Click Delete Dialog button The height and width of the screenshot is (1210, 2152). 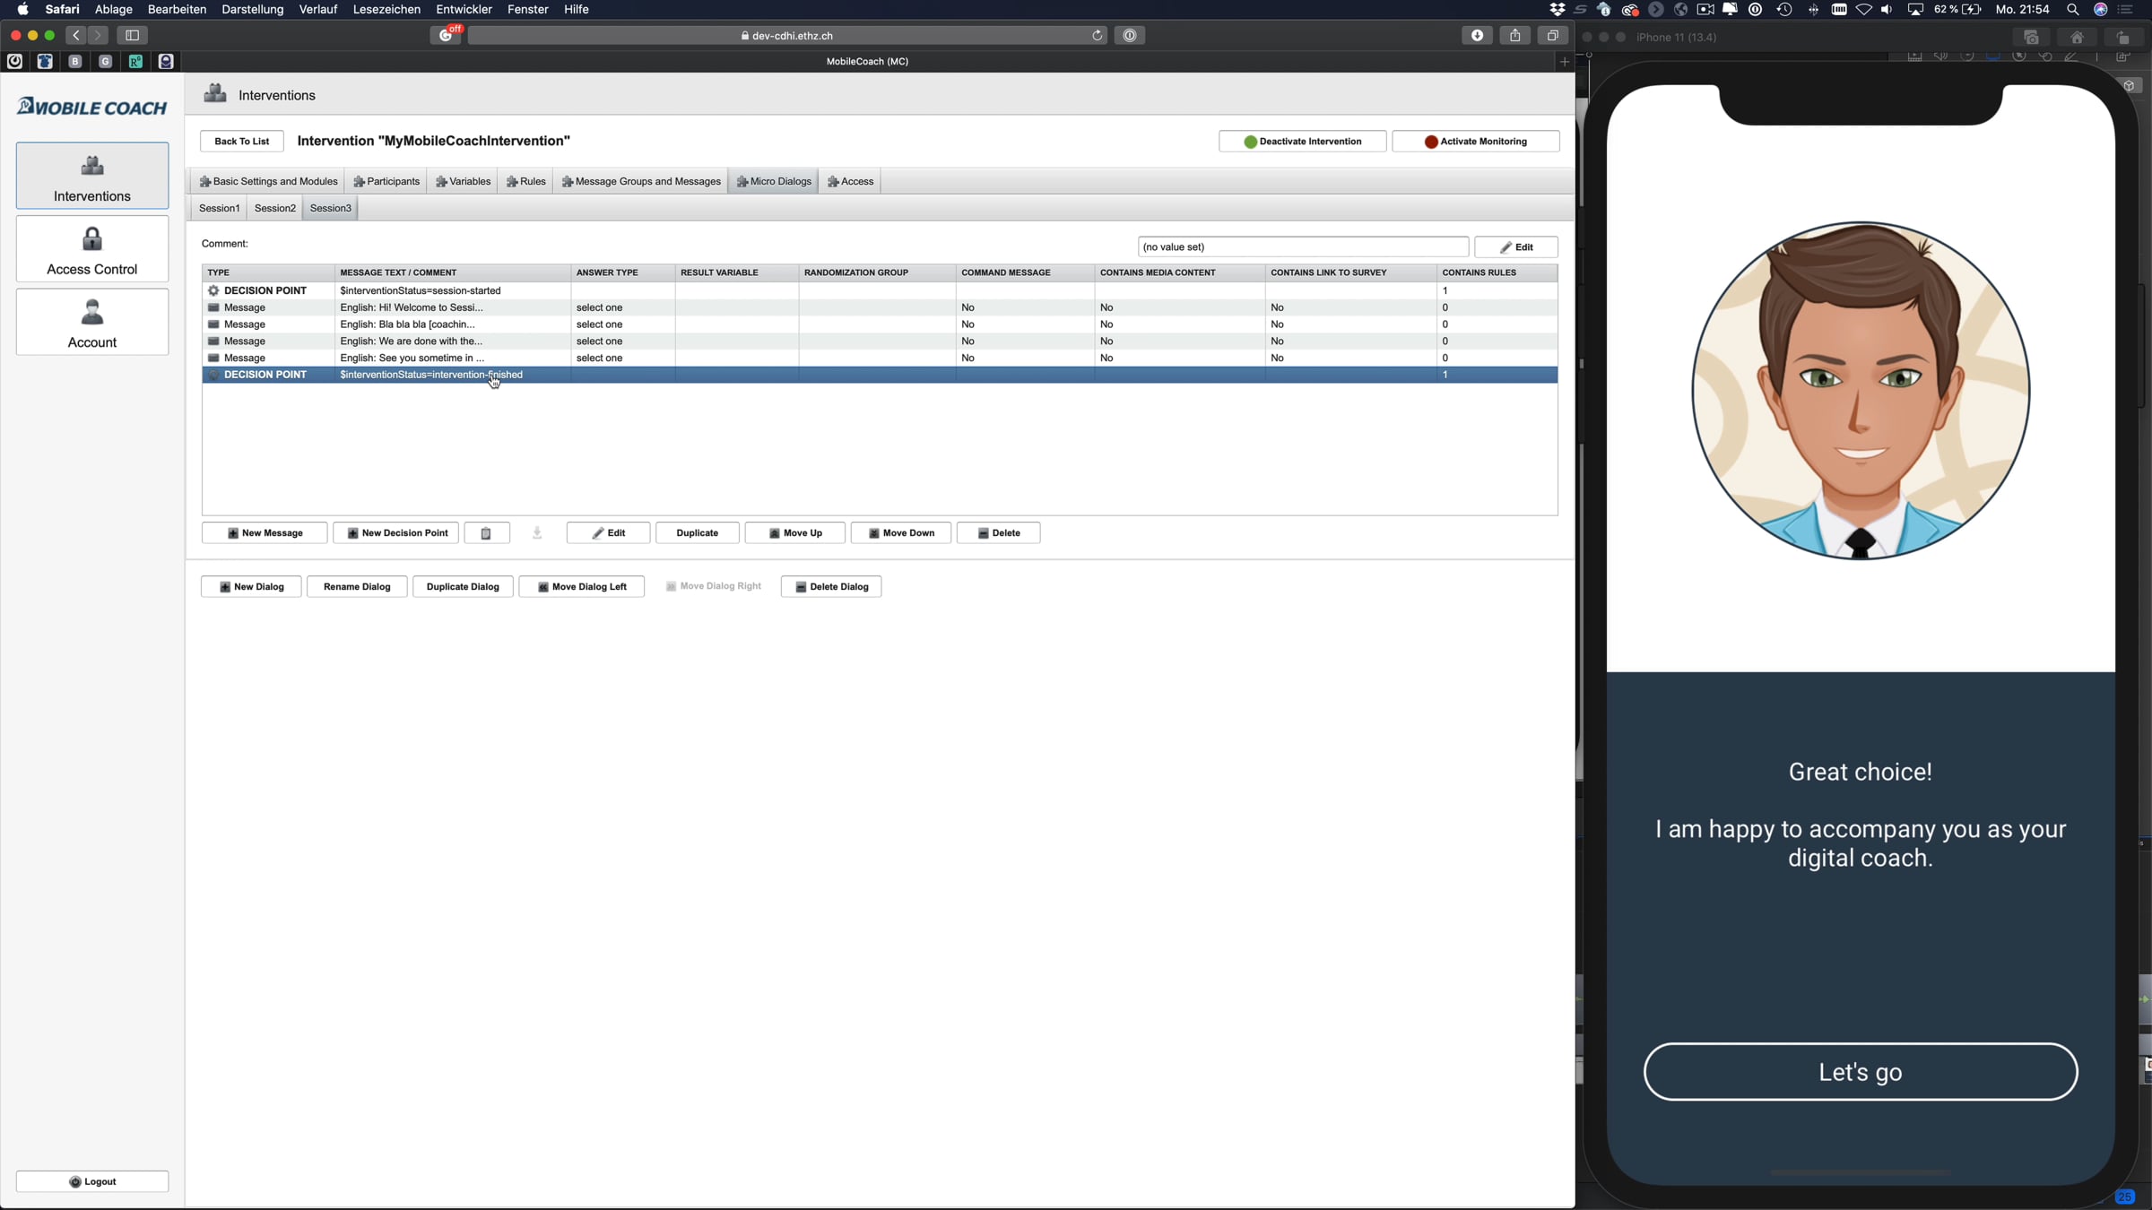[831, 587]
